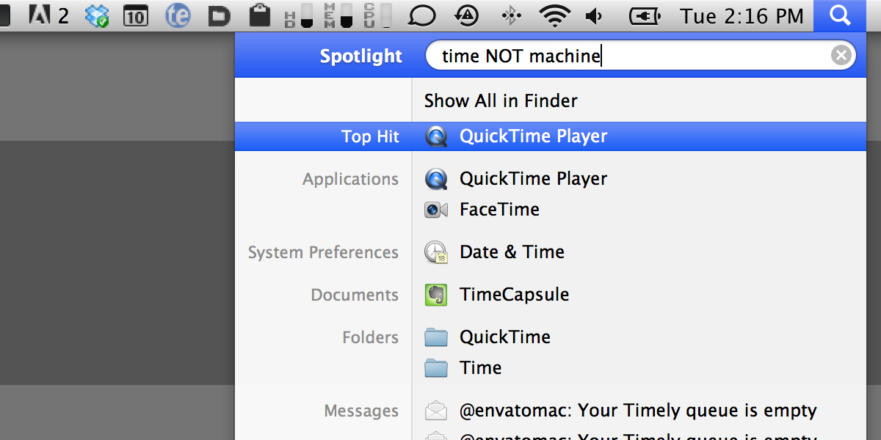Clear the Spotlight search field
The height and width of the screenshot is (440, 881).
841,56
